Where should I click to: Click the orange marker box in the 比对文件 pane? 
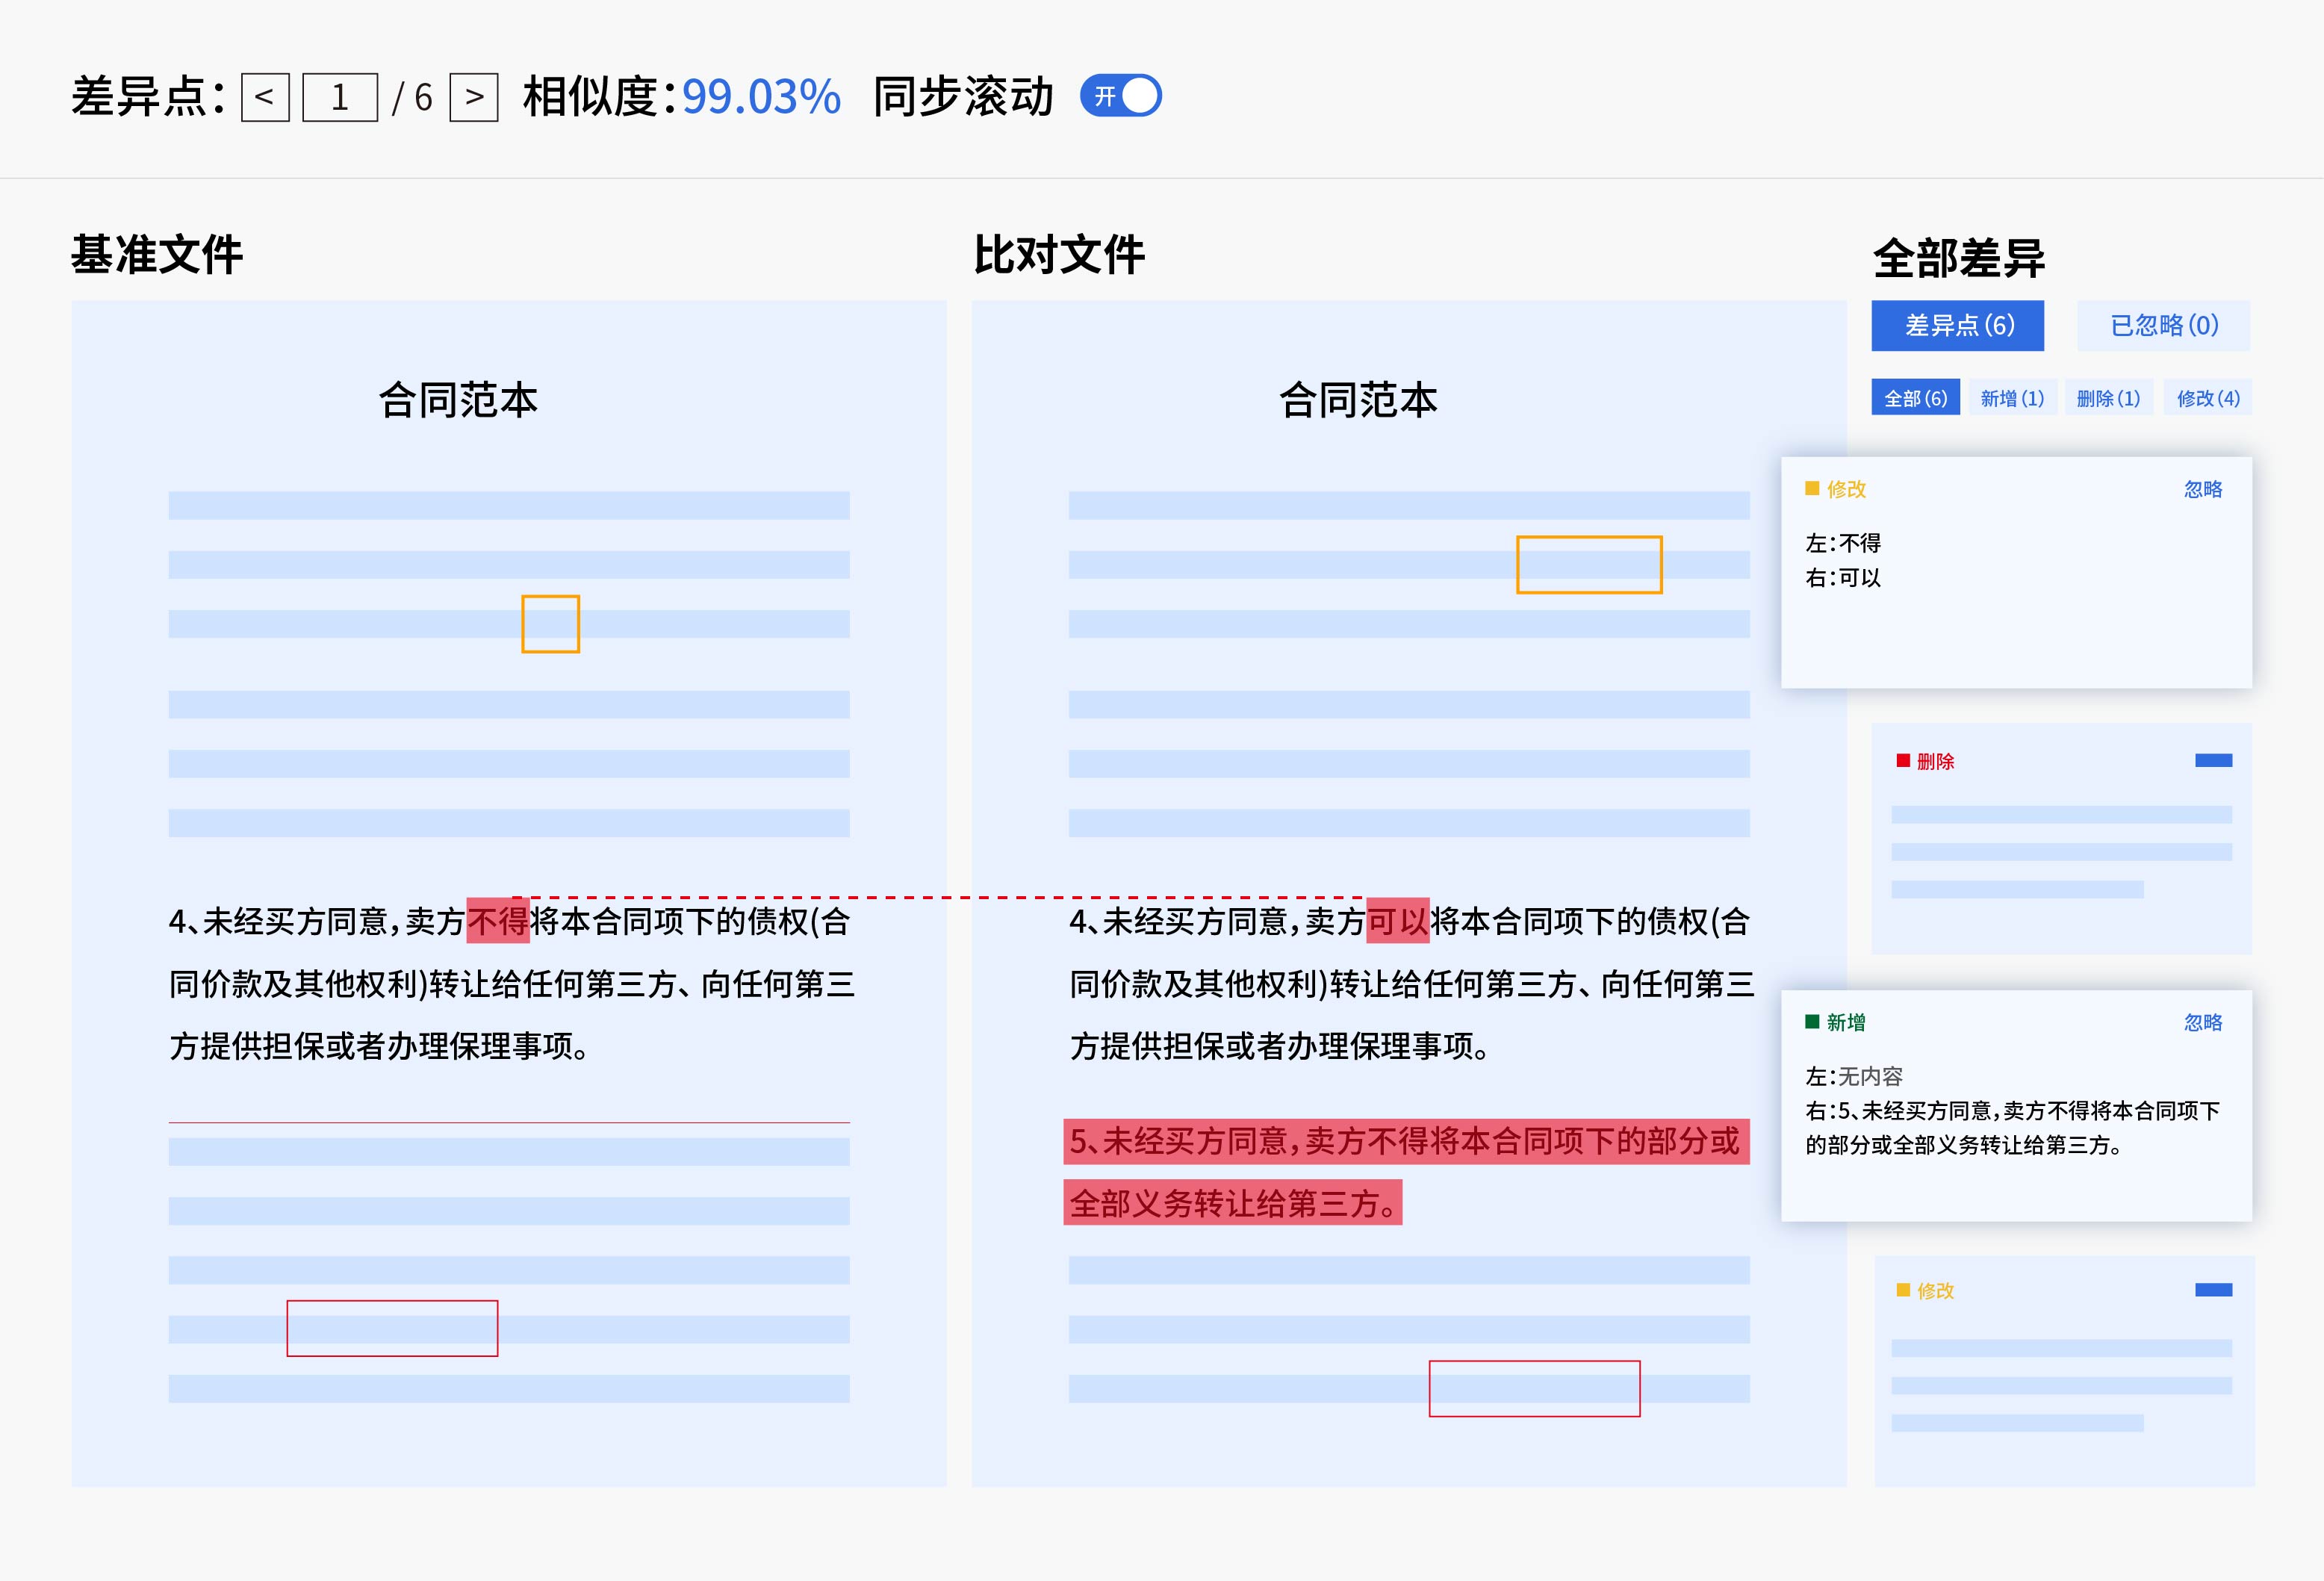point(1589,565)
